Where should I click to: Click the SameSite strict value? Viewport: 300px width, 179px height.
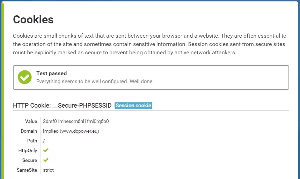point(48,170)
